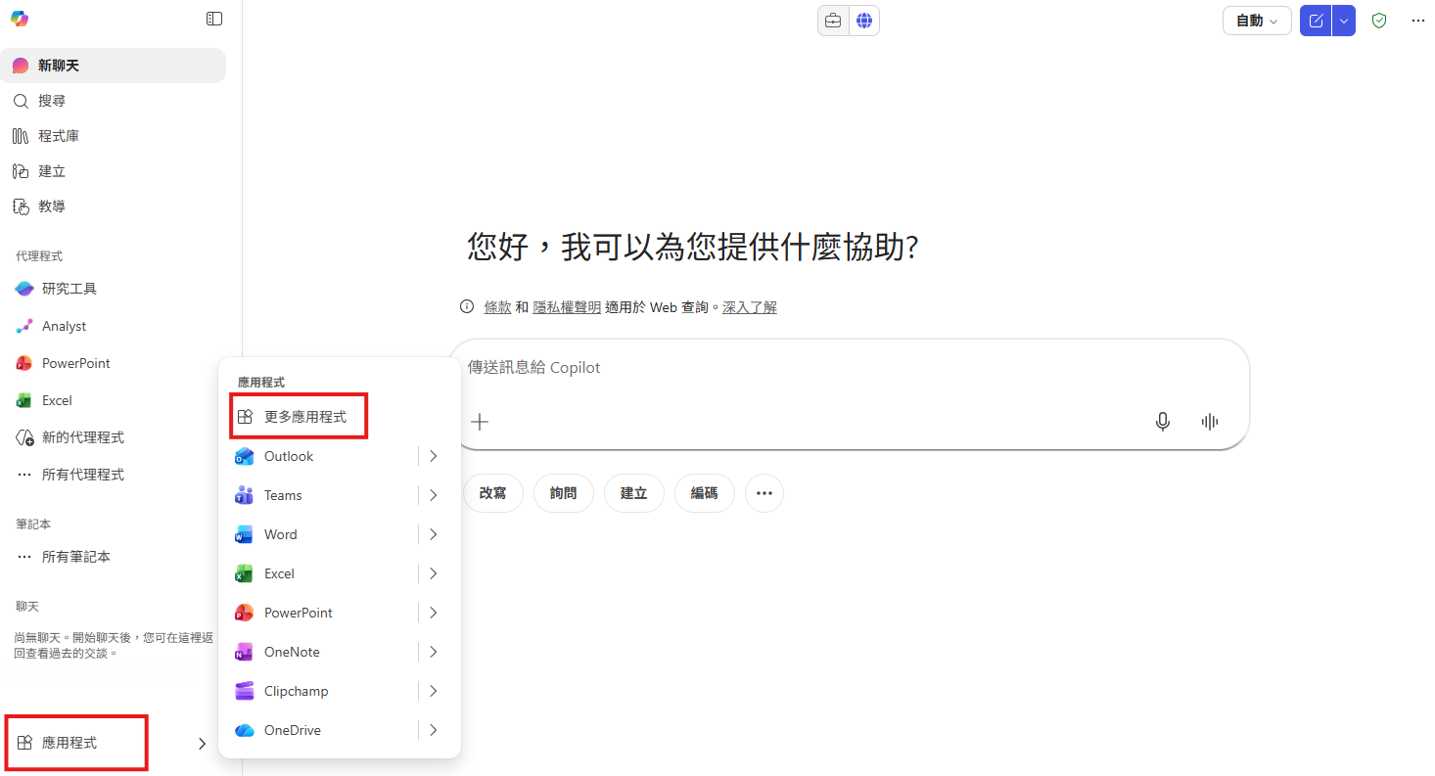Viewport: 1435px width, 776px height.
Task: Activate the microphone dictation icon
Action: (1163, 422)
